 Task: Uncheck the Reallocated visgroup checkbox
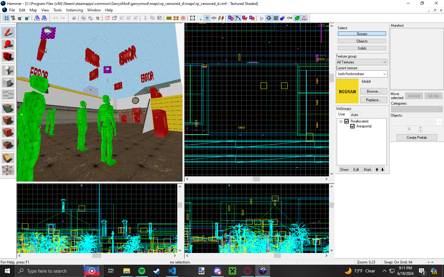[x=347, y=121]
